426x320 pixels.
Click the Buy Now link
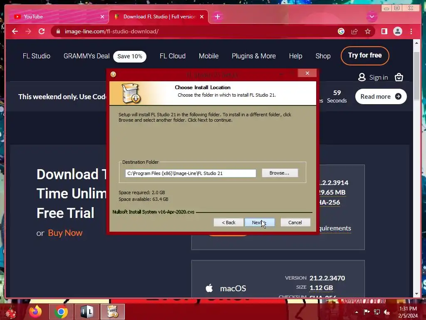pyautogui.click(x=65, y=233)
